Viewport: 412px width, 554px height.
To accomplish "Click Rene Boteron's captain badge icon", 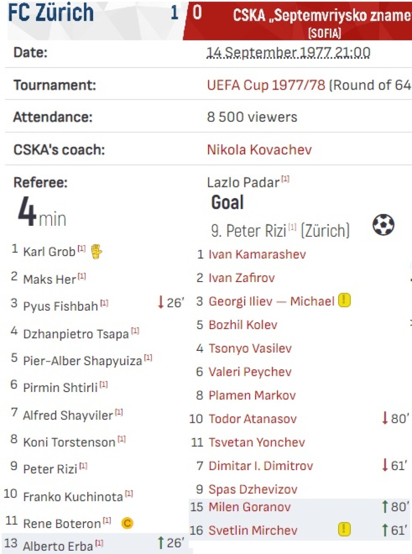I will [127, 523].
